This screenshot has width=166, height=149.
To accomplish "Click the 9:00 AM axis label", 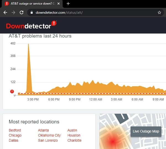I will (x=158, y=99).
